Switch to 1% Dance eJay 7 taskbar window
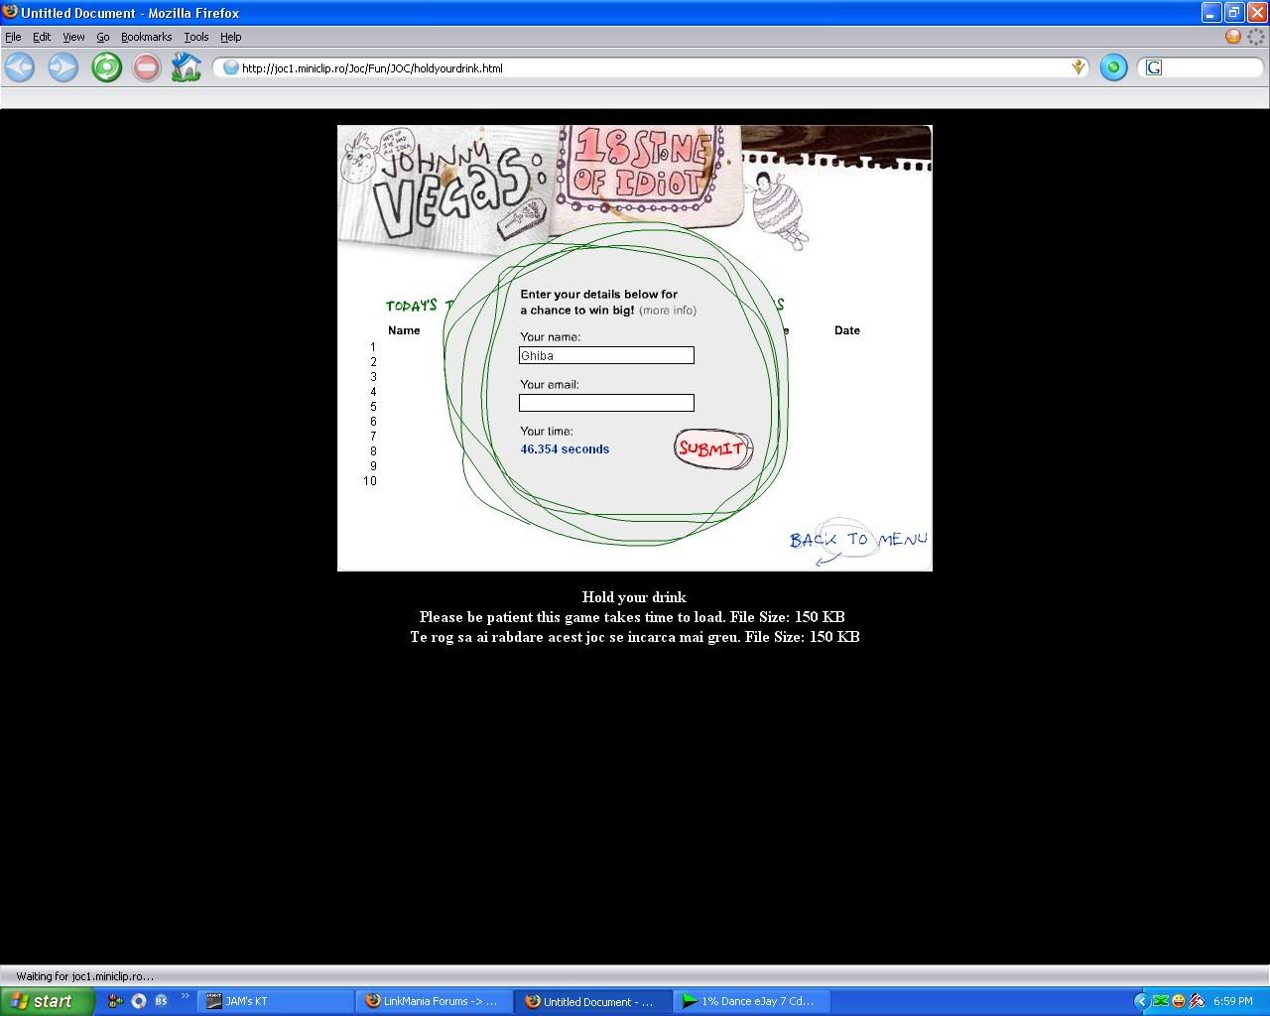 coord(752,1001)
